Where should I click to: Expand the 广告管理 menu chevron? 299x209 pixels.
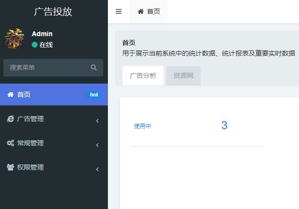[x=97, y=121]
